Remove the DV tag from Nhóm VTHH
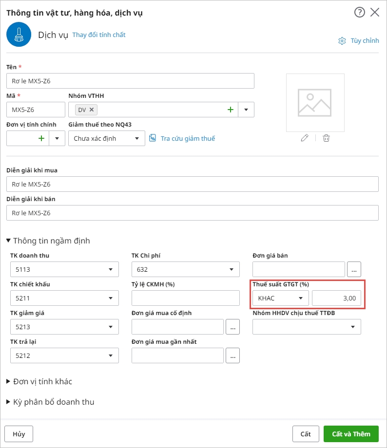This screenshot has width=387, height=448. coord(92,110)
